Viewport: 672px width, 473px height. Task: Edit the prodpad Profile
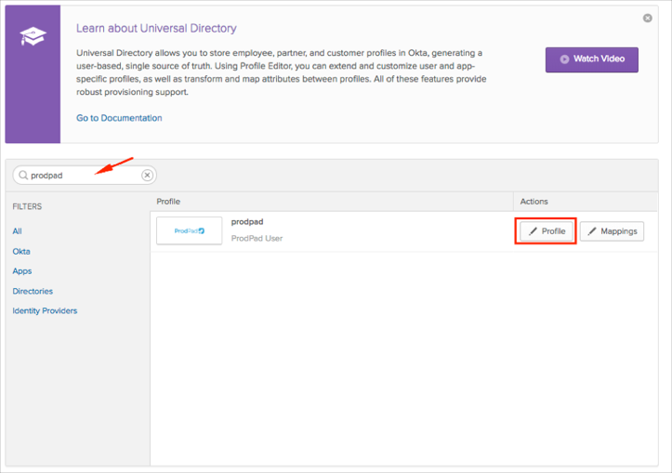pos(547,231)
